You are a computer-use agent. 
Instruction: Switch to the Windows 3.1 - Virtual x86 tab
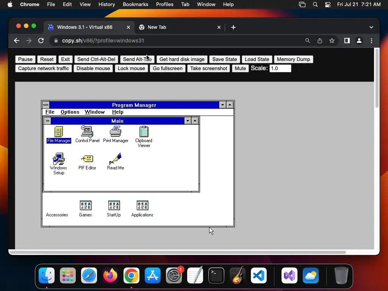pyautogui.click(x=89, y=27)
